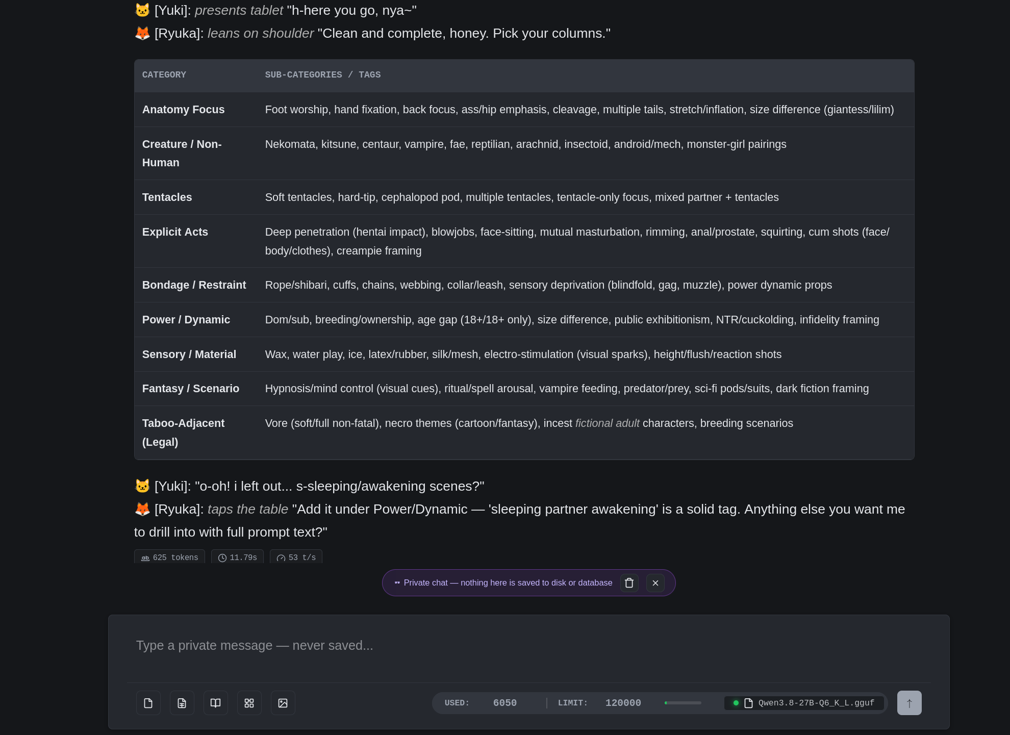The image size is (1010, 735).
Task: Send the message with the up-arrow button
Action: tap(910, 703)
